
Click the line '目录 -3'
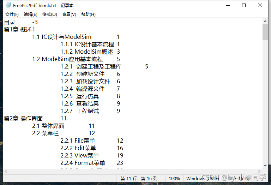tap(21, 22)
